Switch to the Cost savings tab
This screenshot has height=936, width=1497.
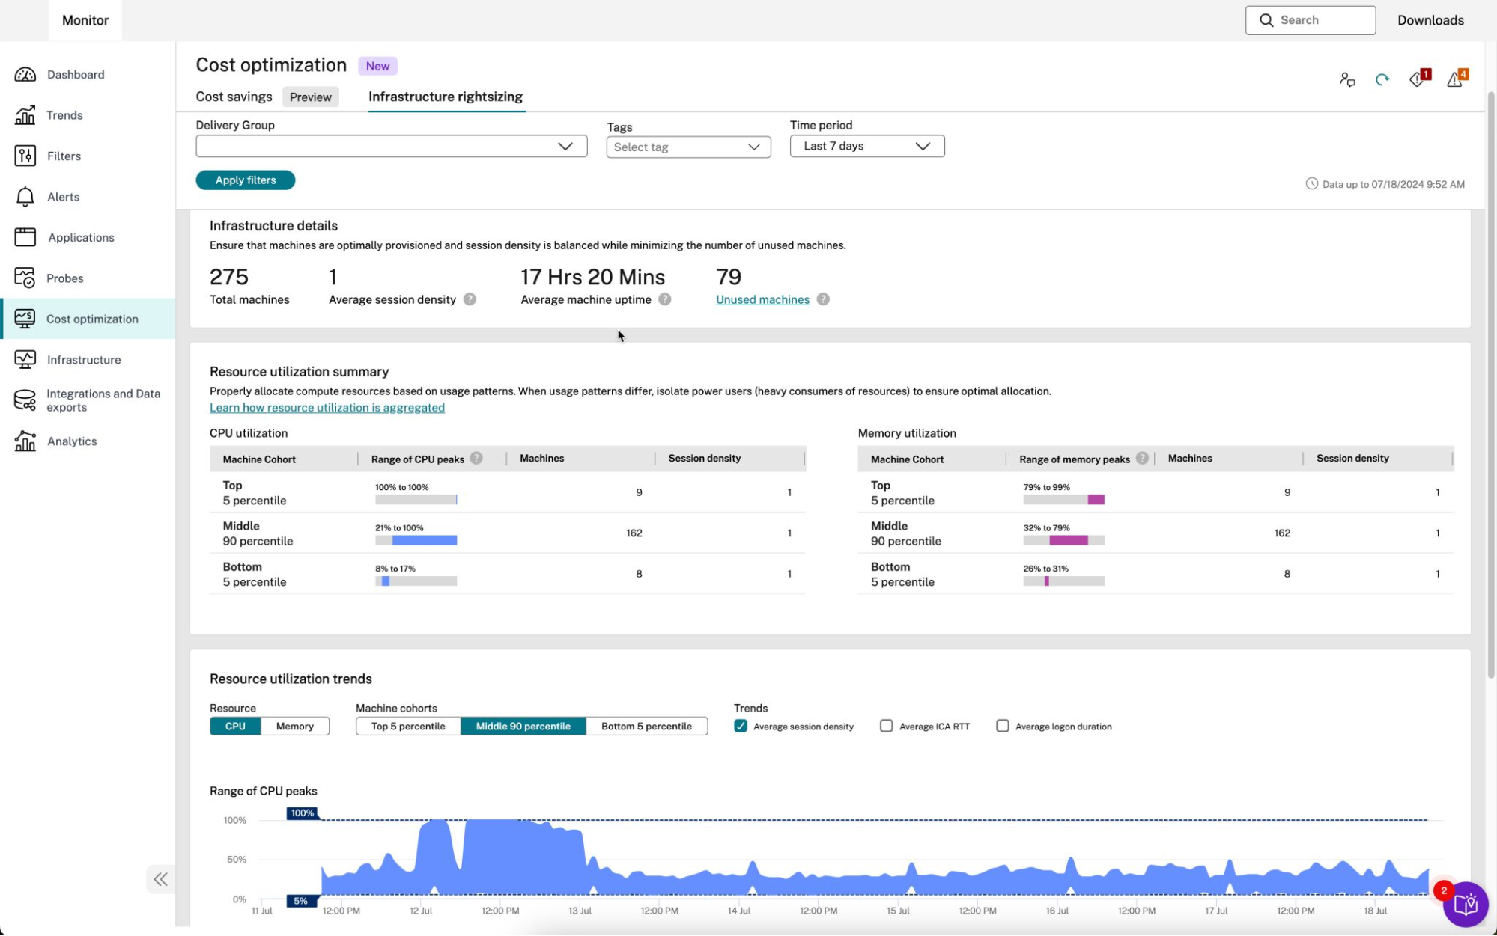[x=234, y=97]
